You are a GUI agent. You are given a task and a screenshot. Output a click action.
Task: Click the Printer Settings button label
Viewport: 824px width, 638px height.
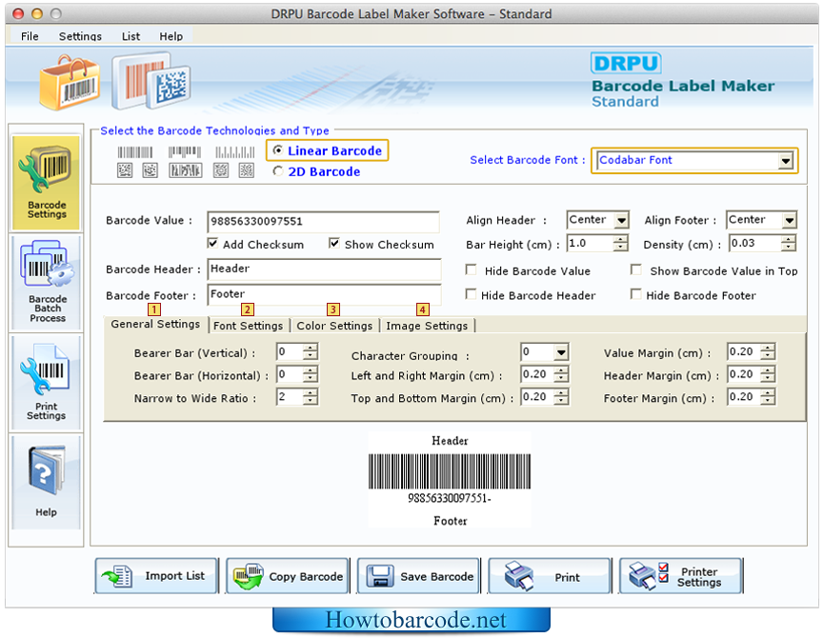[699, 576]
